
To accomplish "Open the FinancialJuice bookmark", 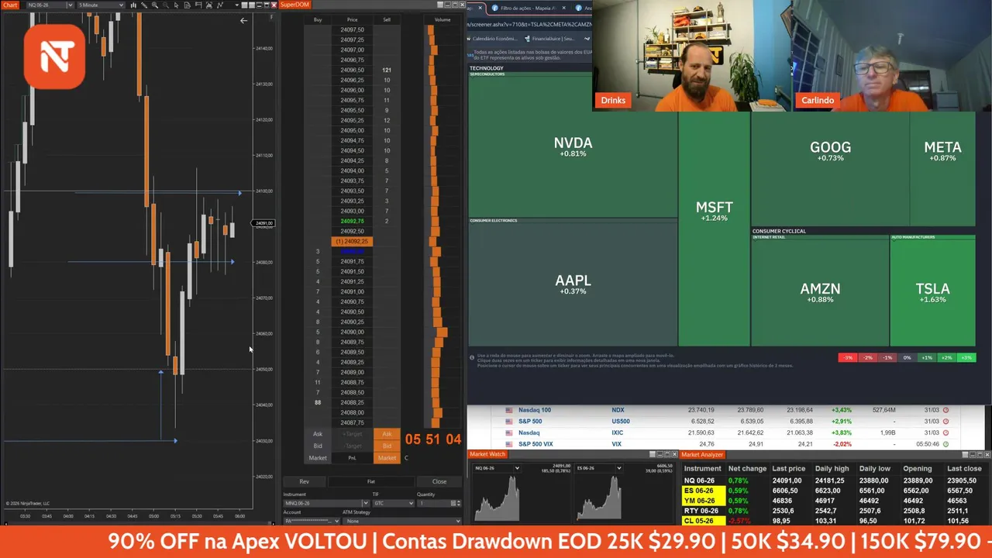I will pyautogui.click(x=549, y=39).
